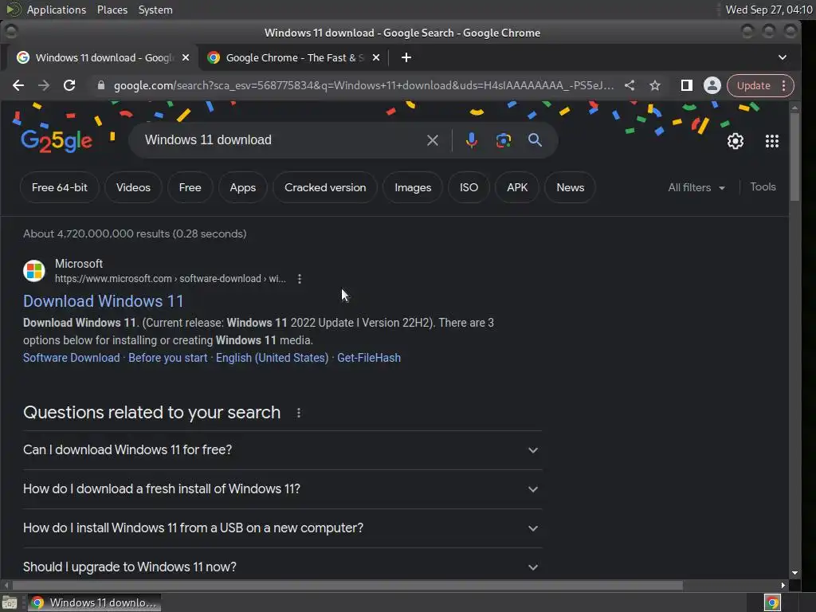Open the tab search dropdown
The image size is (816, 612).
[783, 57]
